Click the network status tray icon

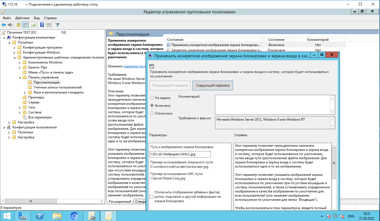coord(336,216)
